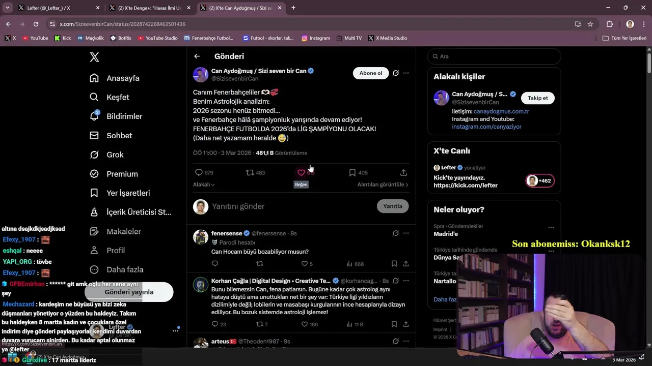Open browser extensions icon

610,24
